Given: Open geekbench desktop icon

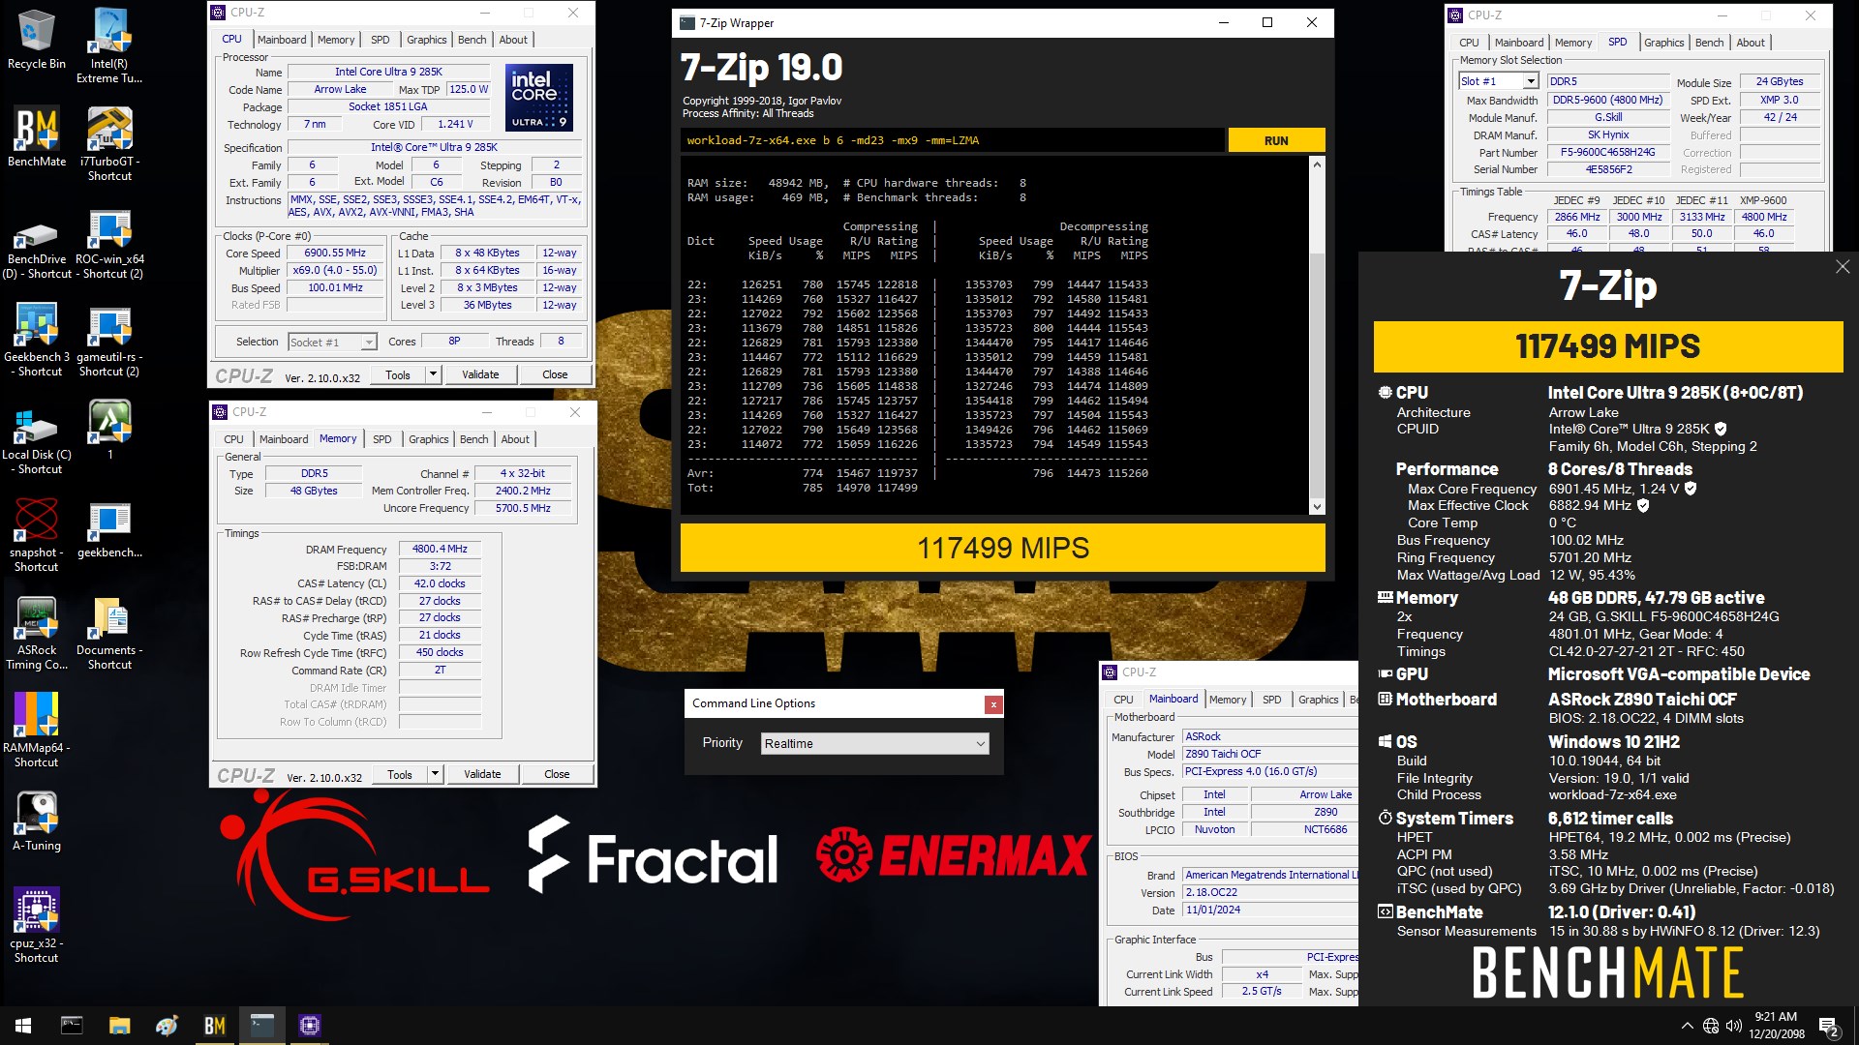Looking at the screenshot, I should pos(109,529).
